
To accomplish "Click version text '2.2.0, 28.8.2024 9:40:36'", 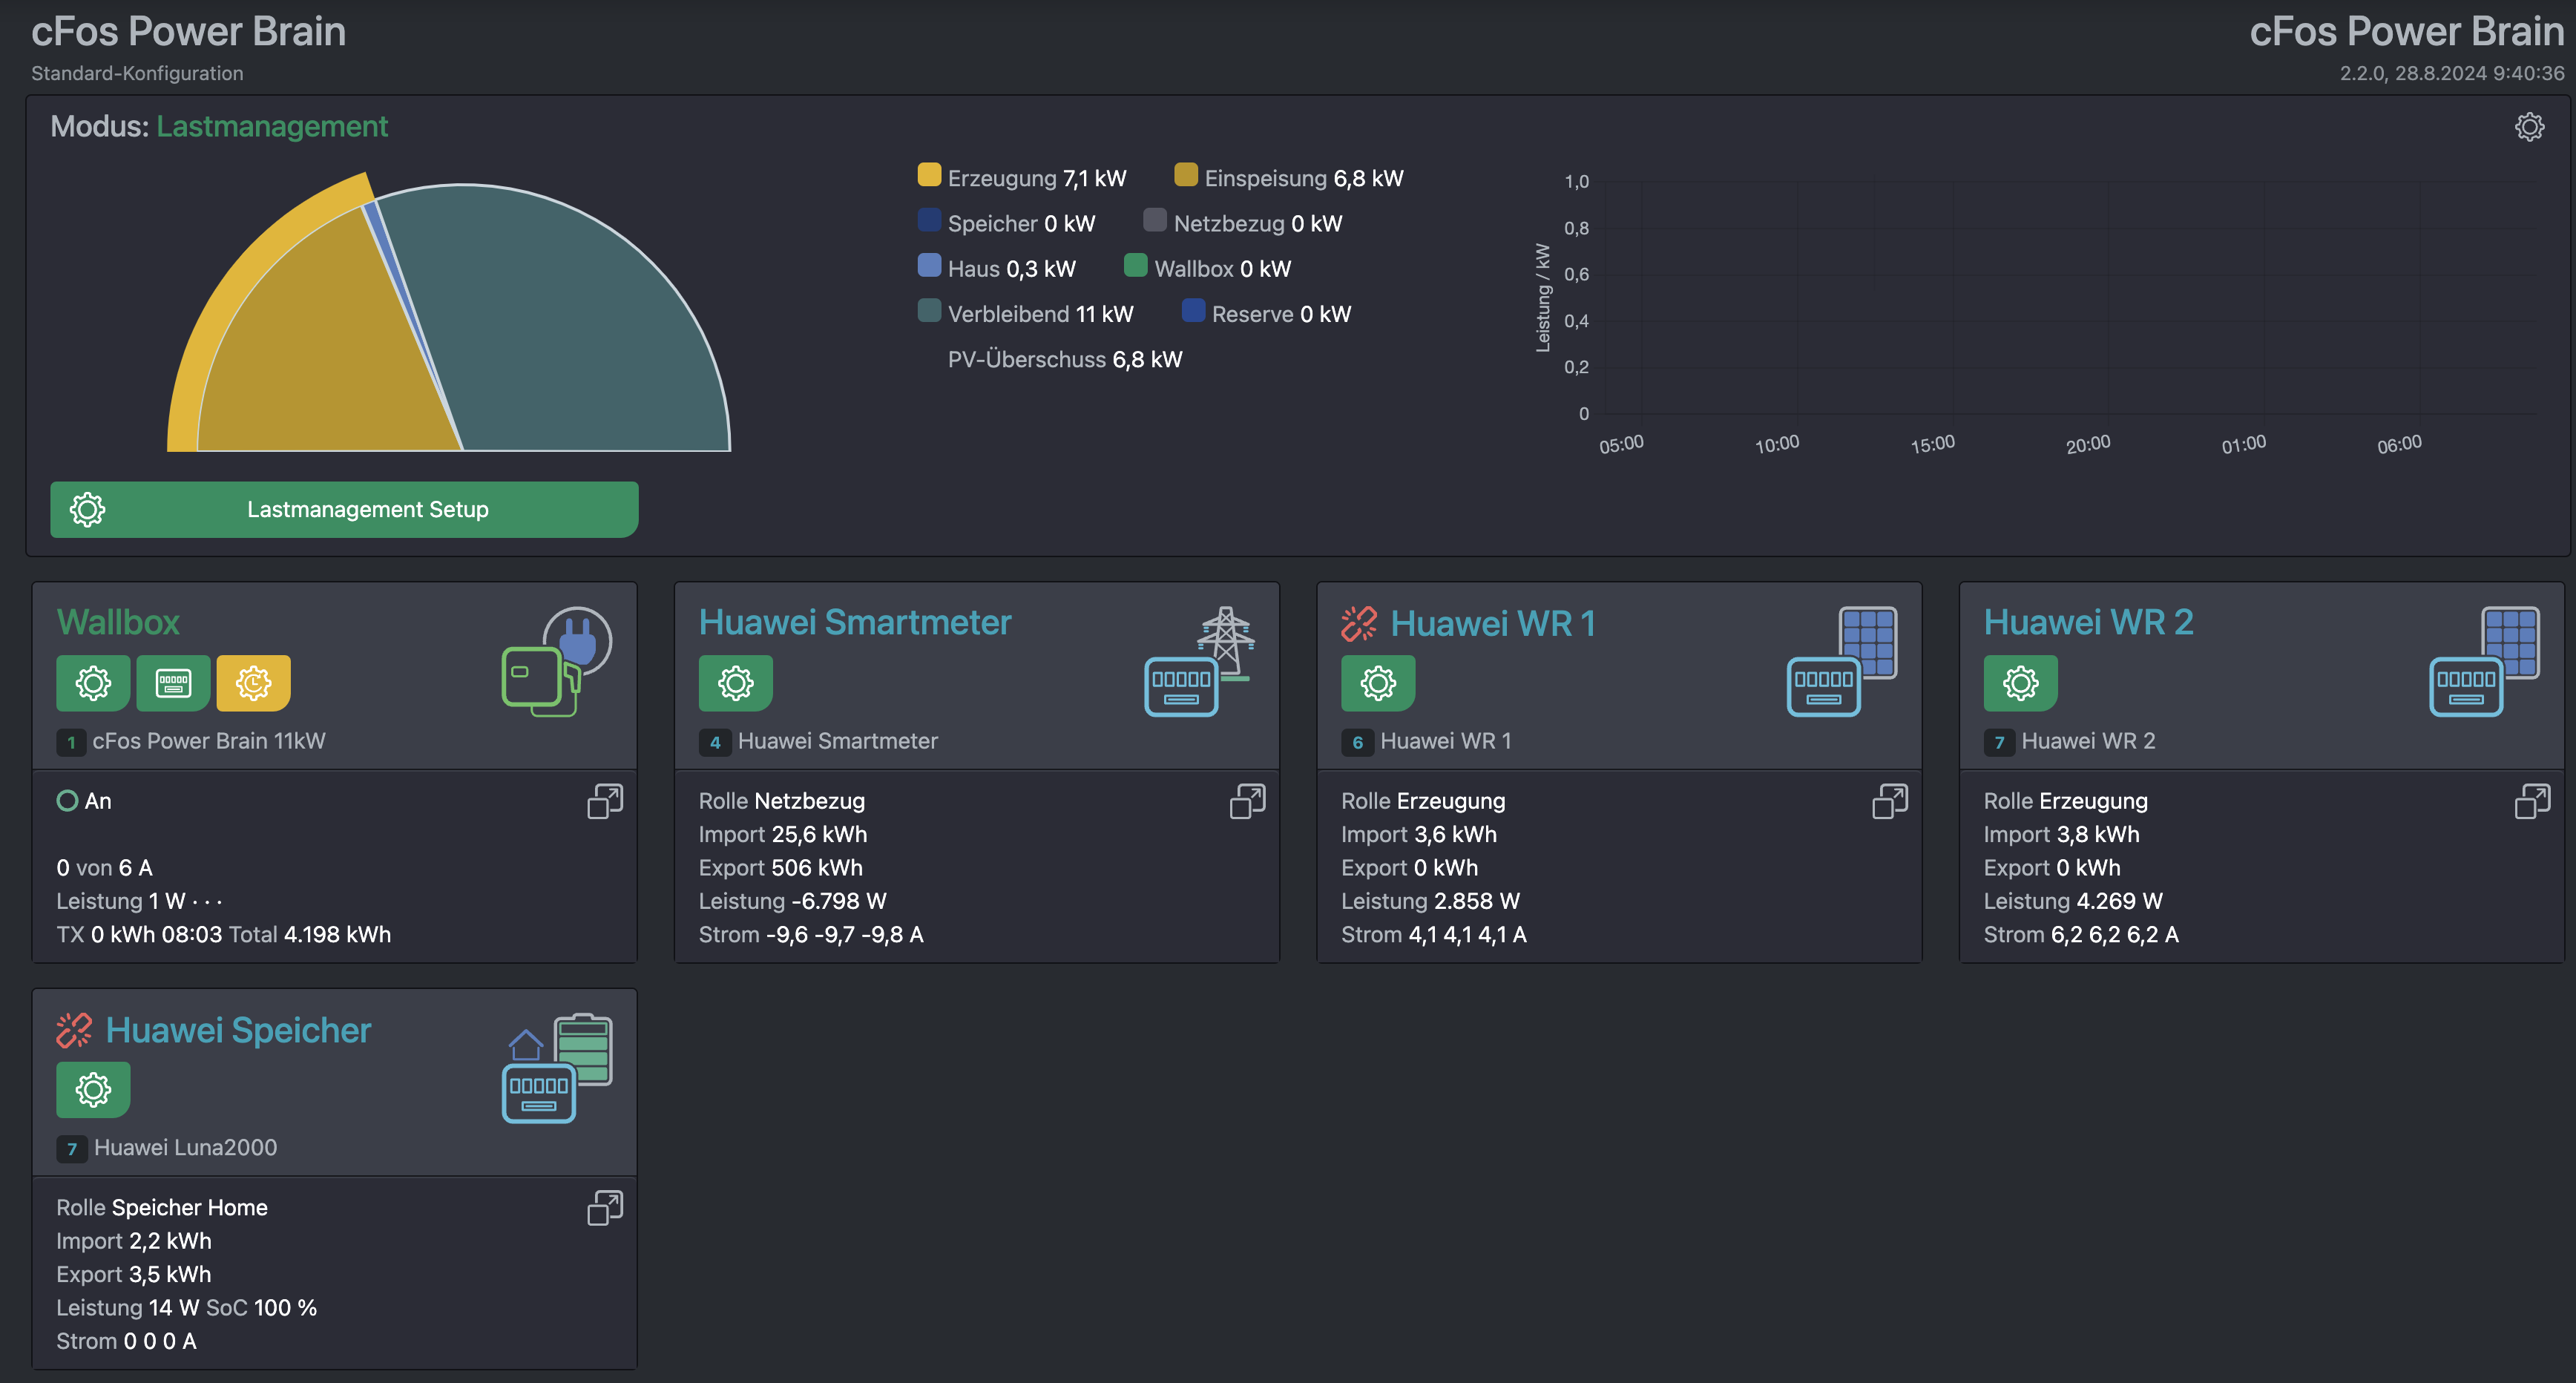I will (2452, 74).
